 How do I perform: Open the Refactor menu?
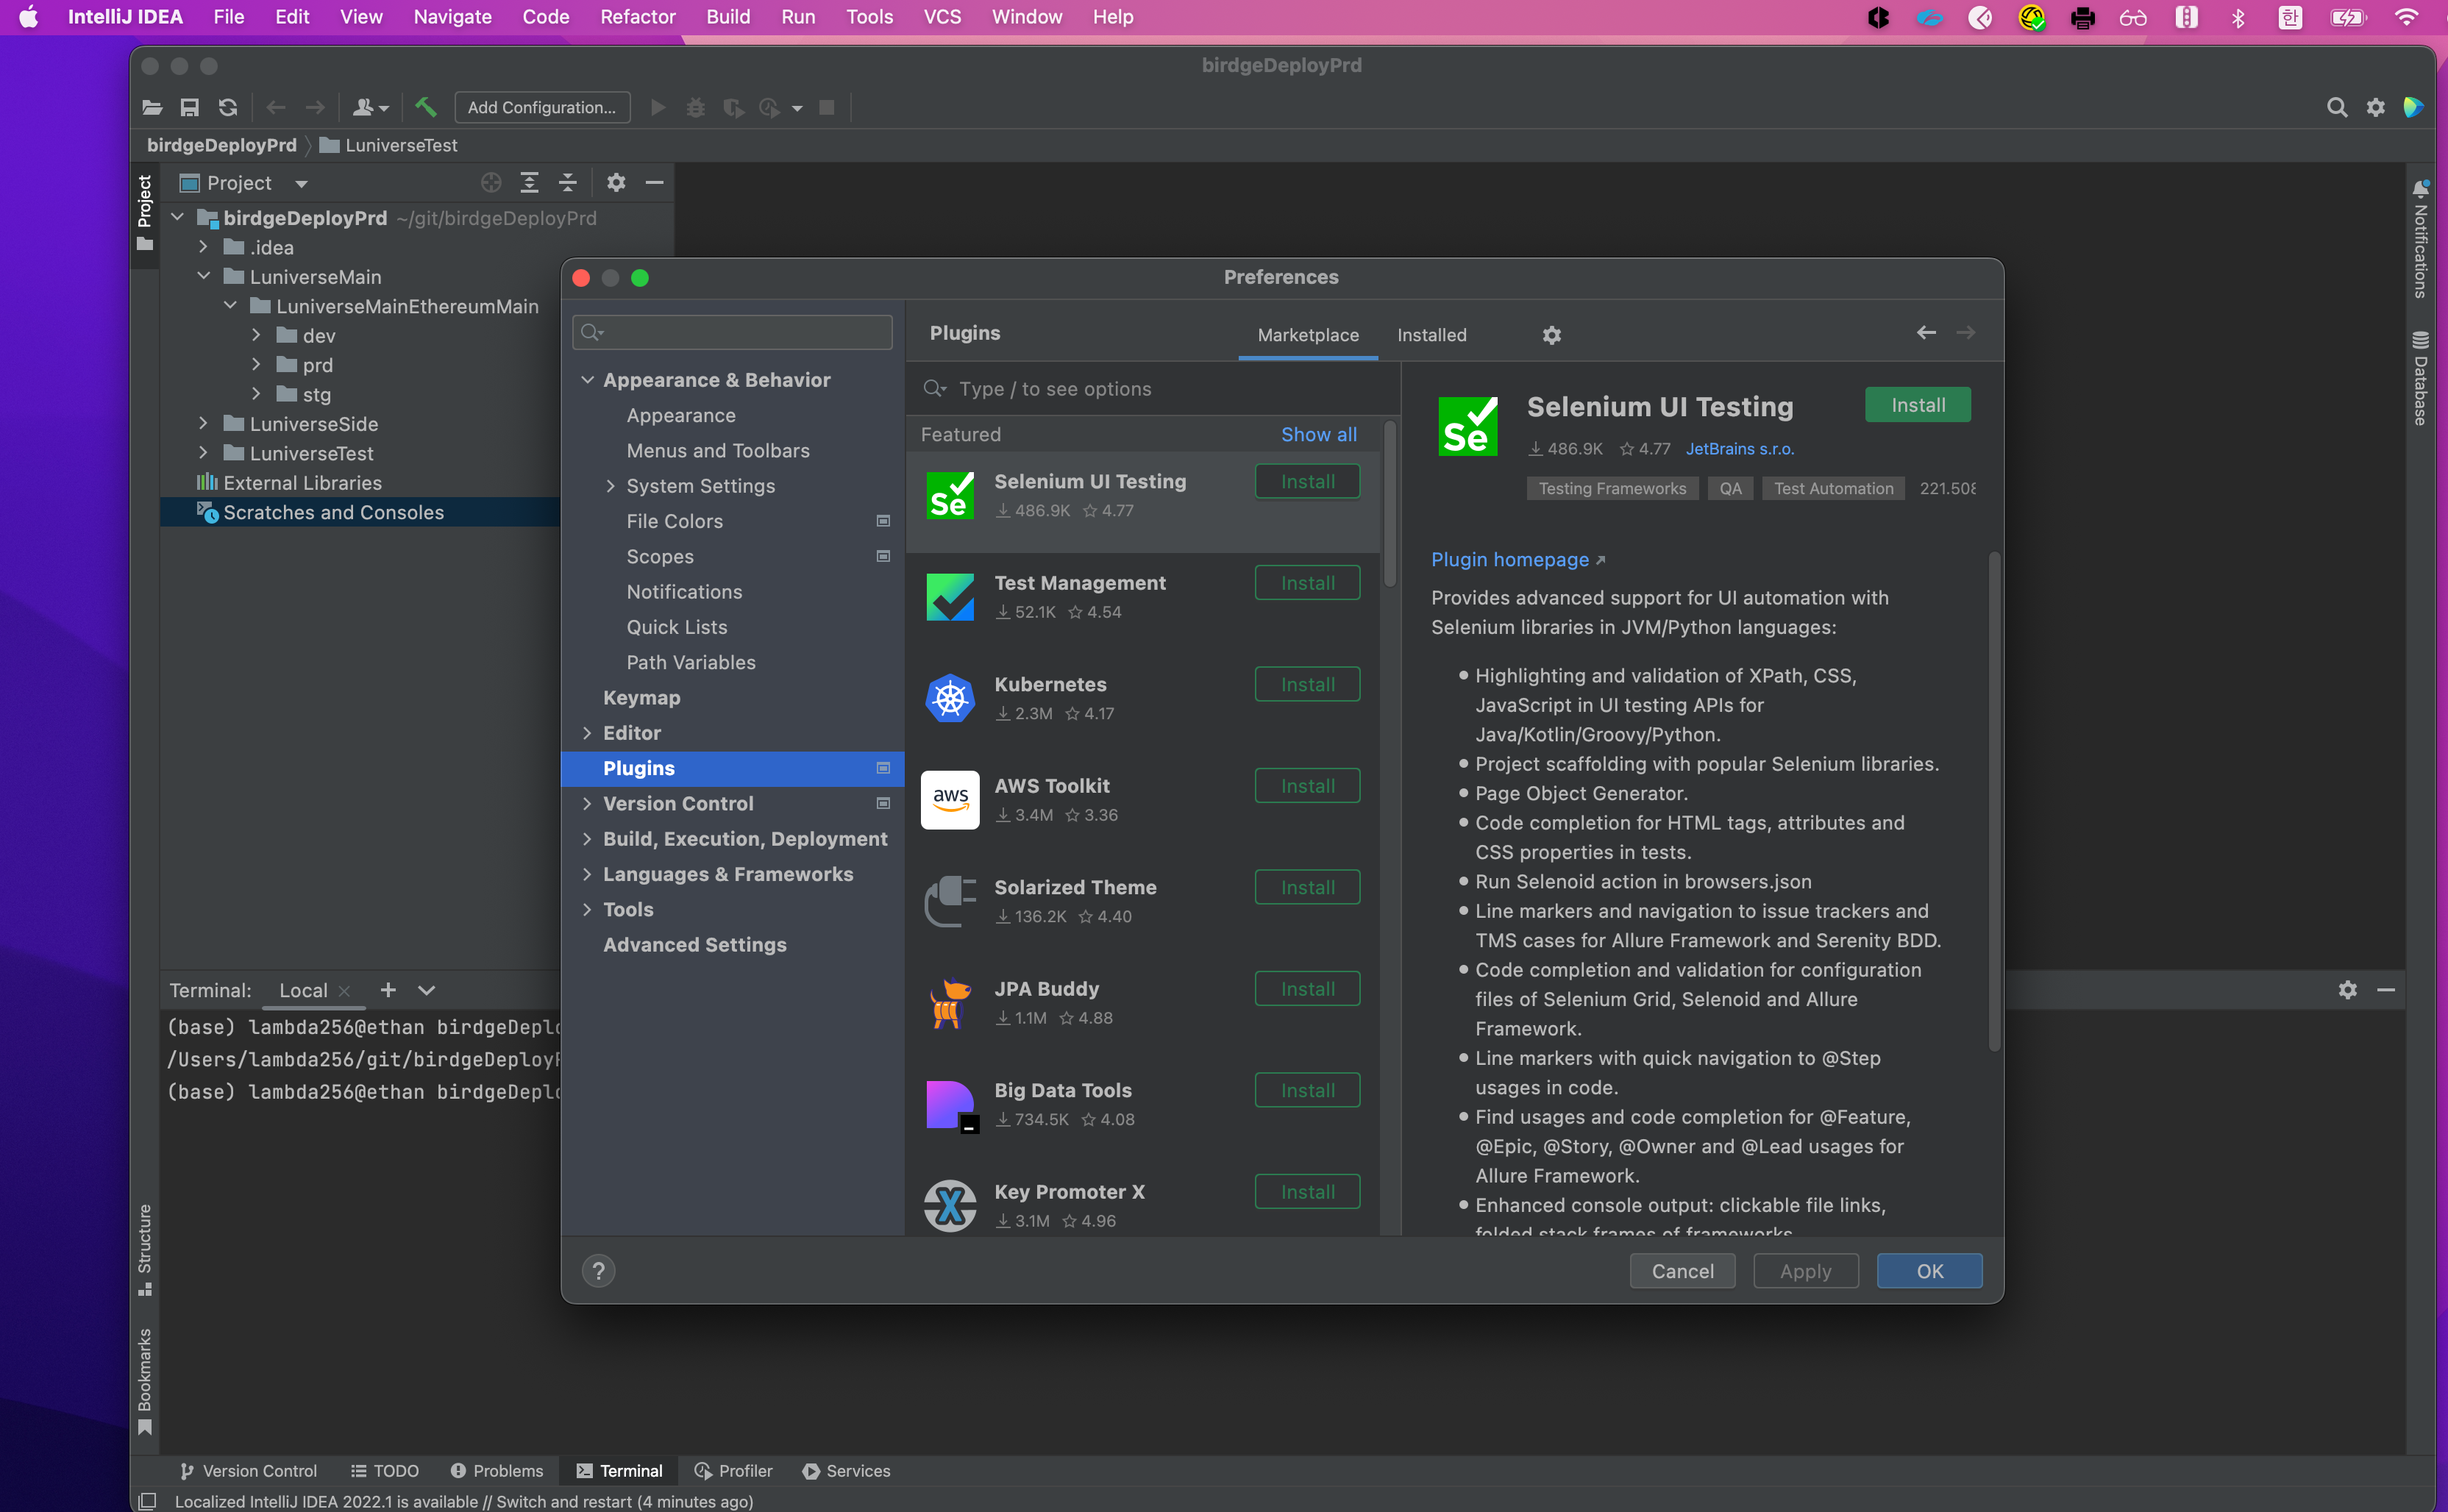click(637, 17)
